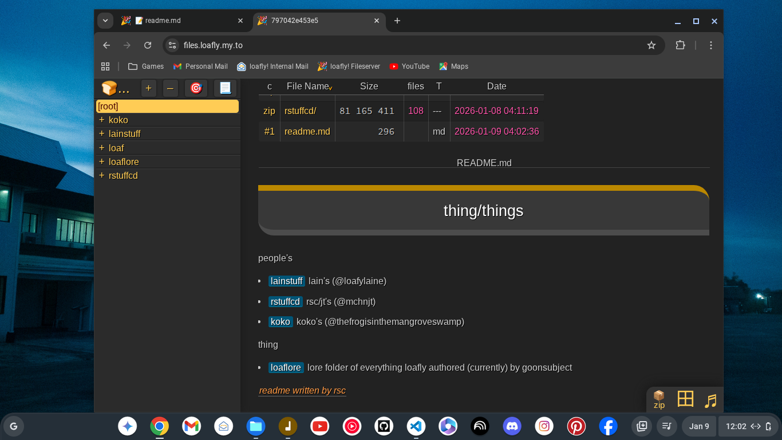Image resolution: width=782 pixels, height=440 pixels.
Task: Follow the 'readme written by rsc' link
Action: (302, 390)
